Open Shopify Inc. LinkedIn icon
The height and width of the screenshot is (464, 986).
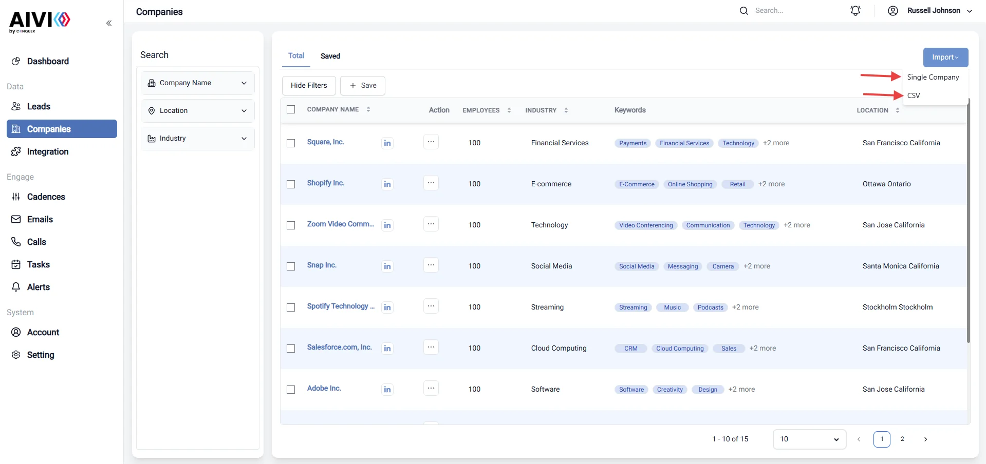click(387, 184)
